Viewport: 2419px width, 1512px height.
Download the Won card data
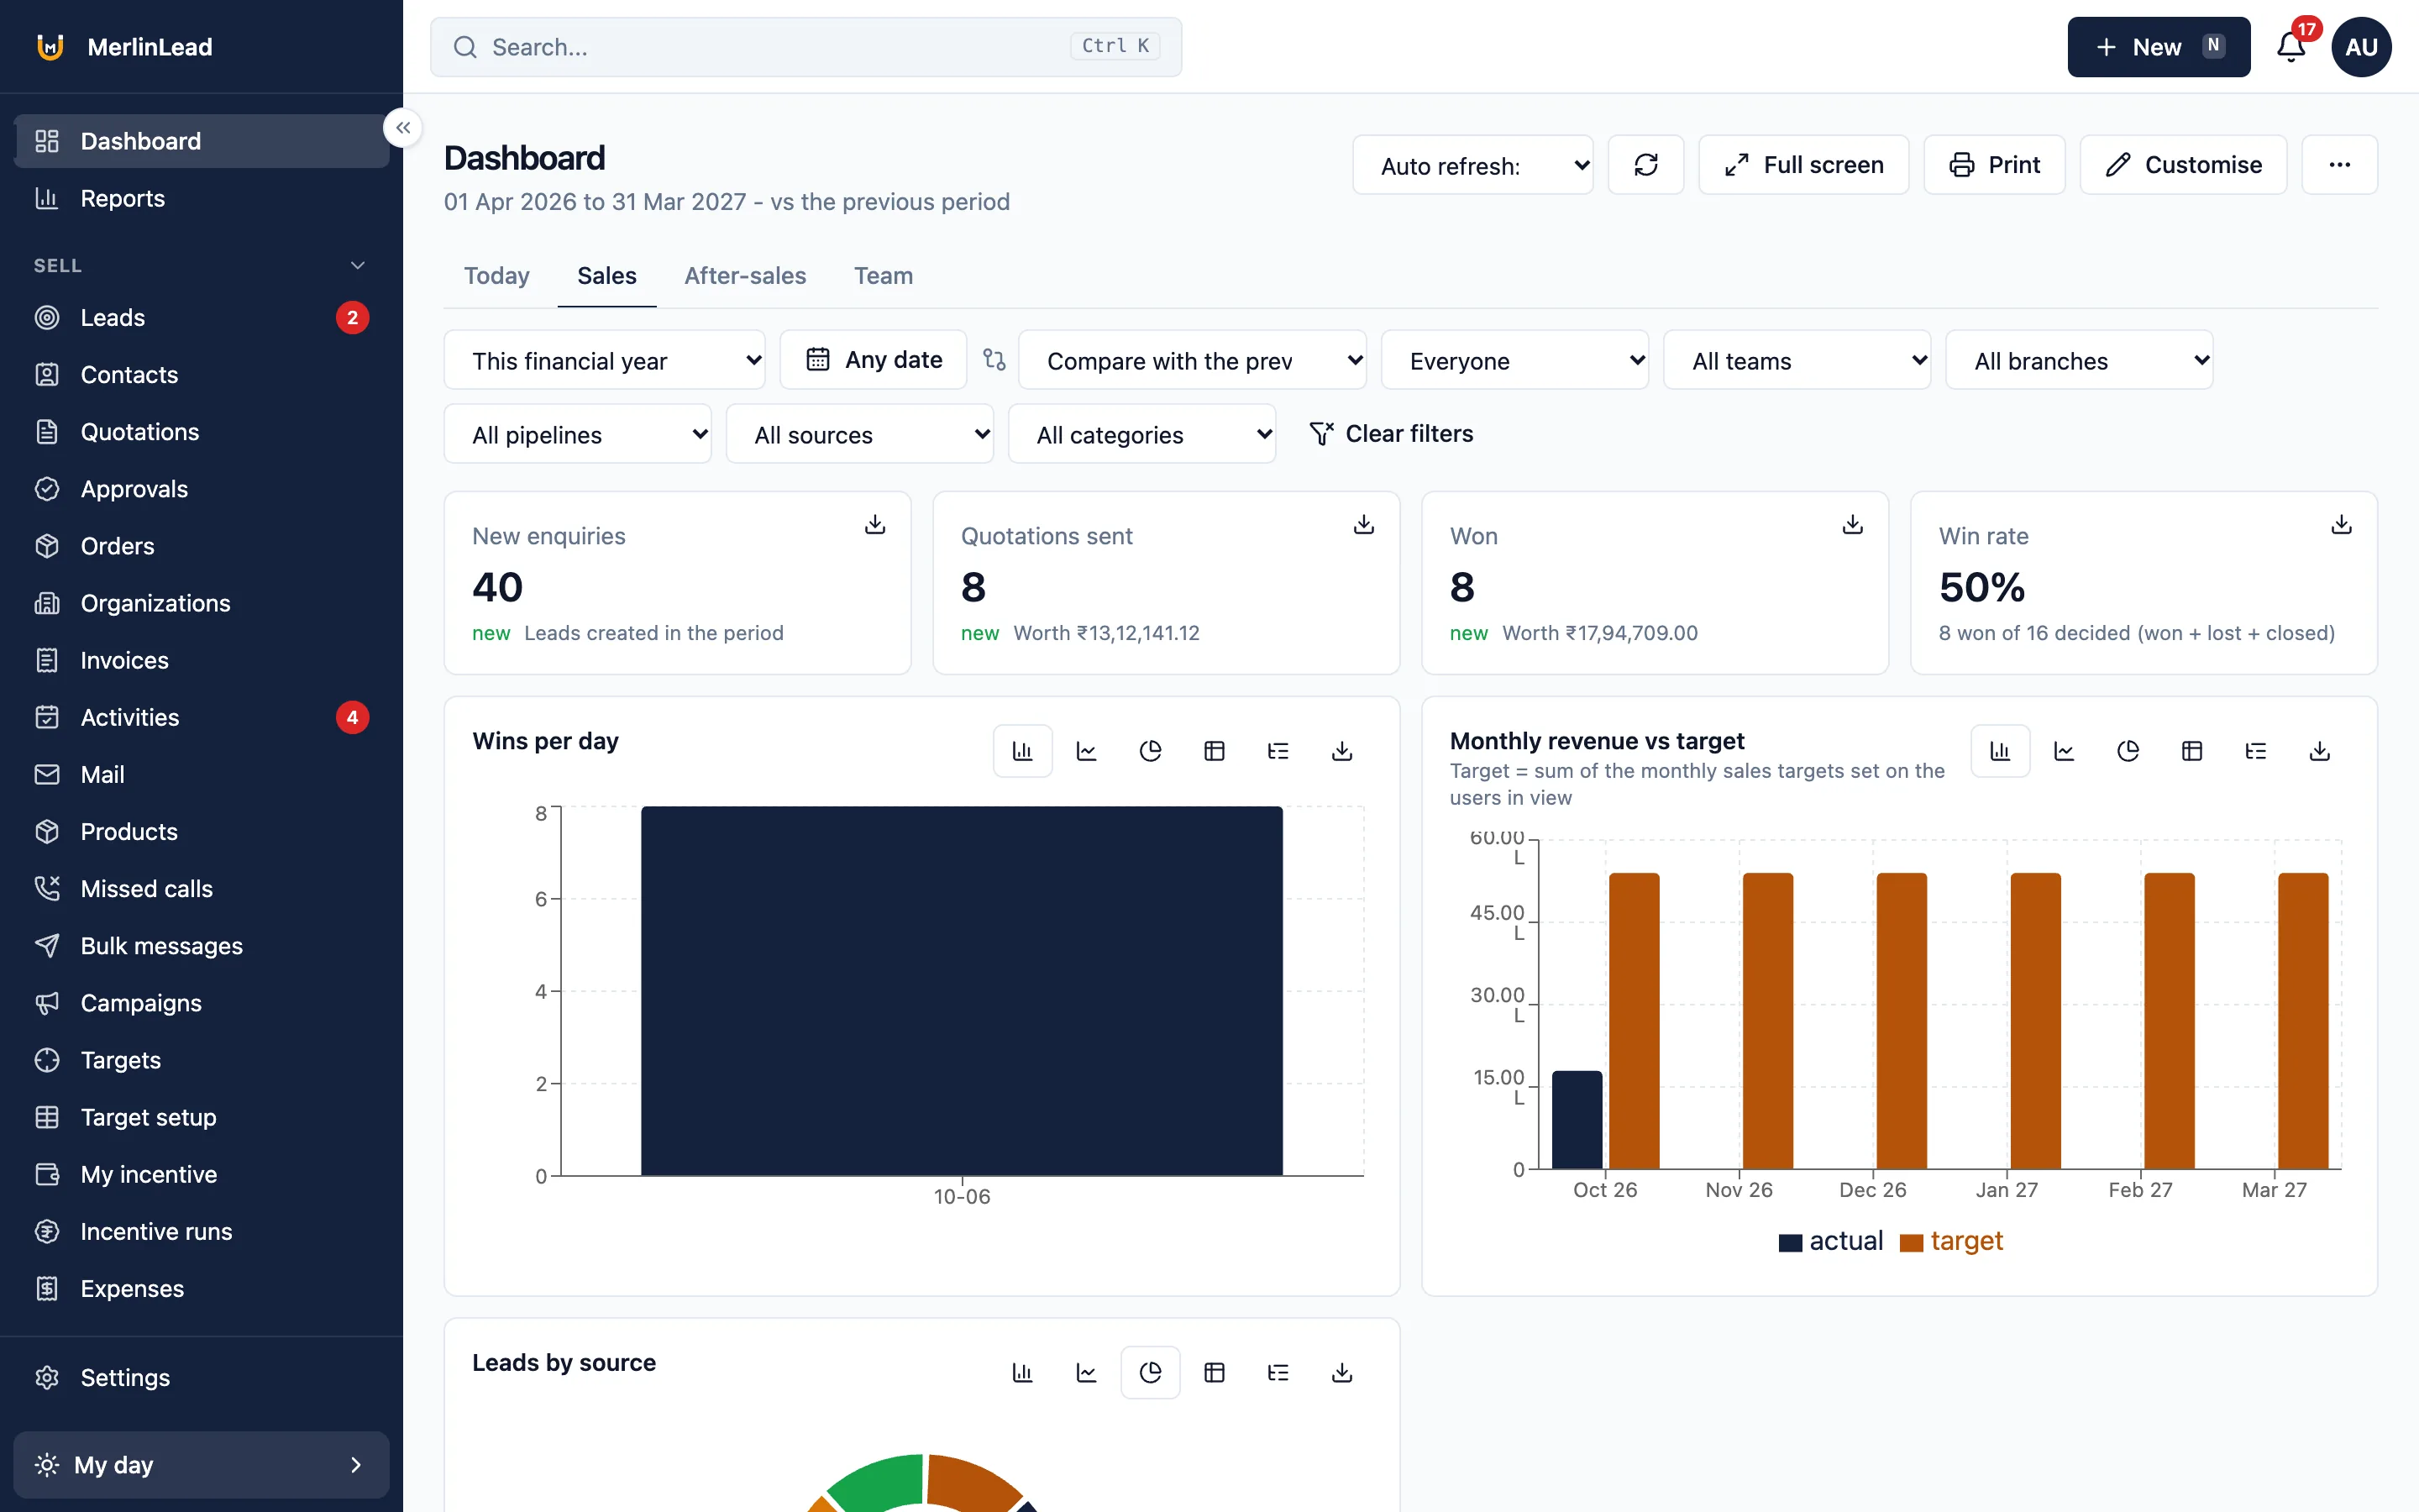[1852, 524]
